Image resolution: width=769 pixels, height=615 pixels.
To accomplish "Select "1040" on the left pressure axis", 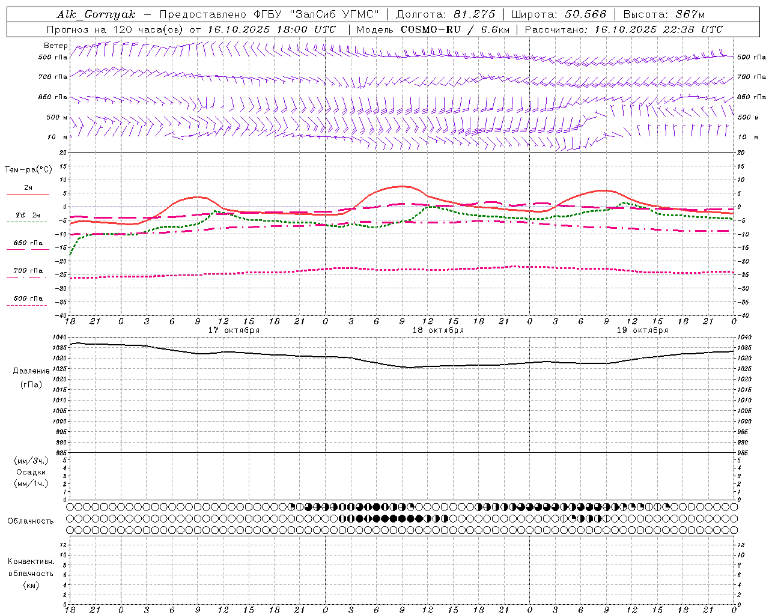I will pyautogui.click(x=59, y=338).
